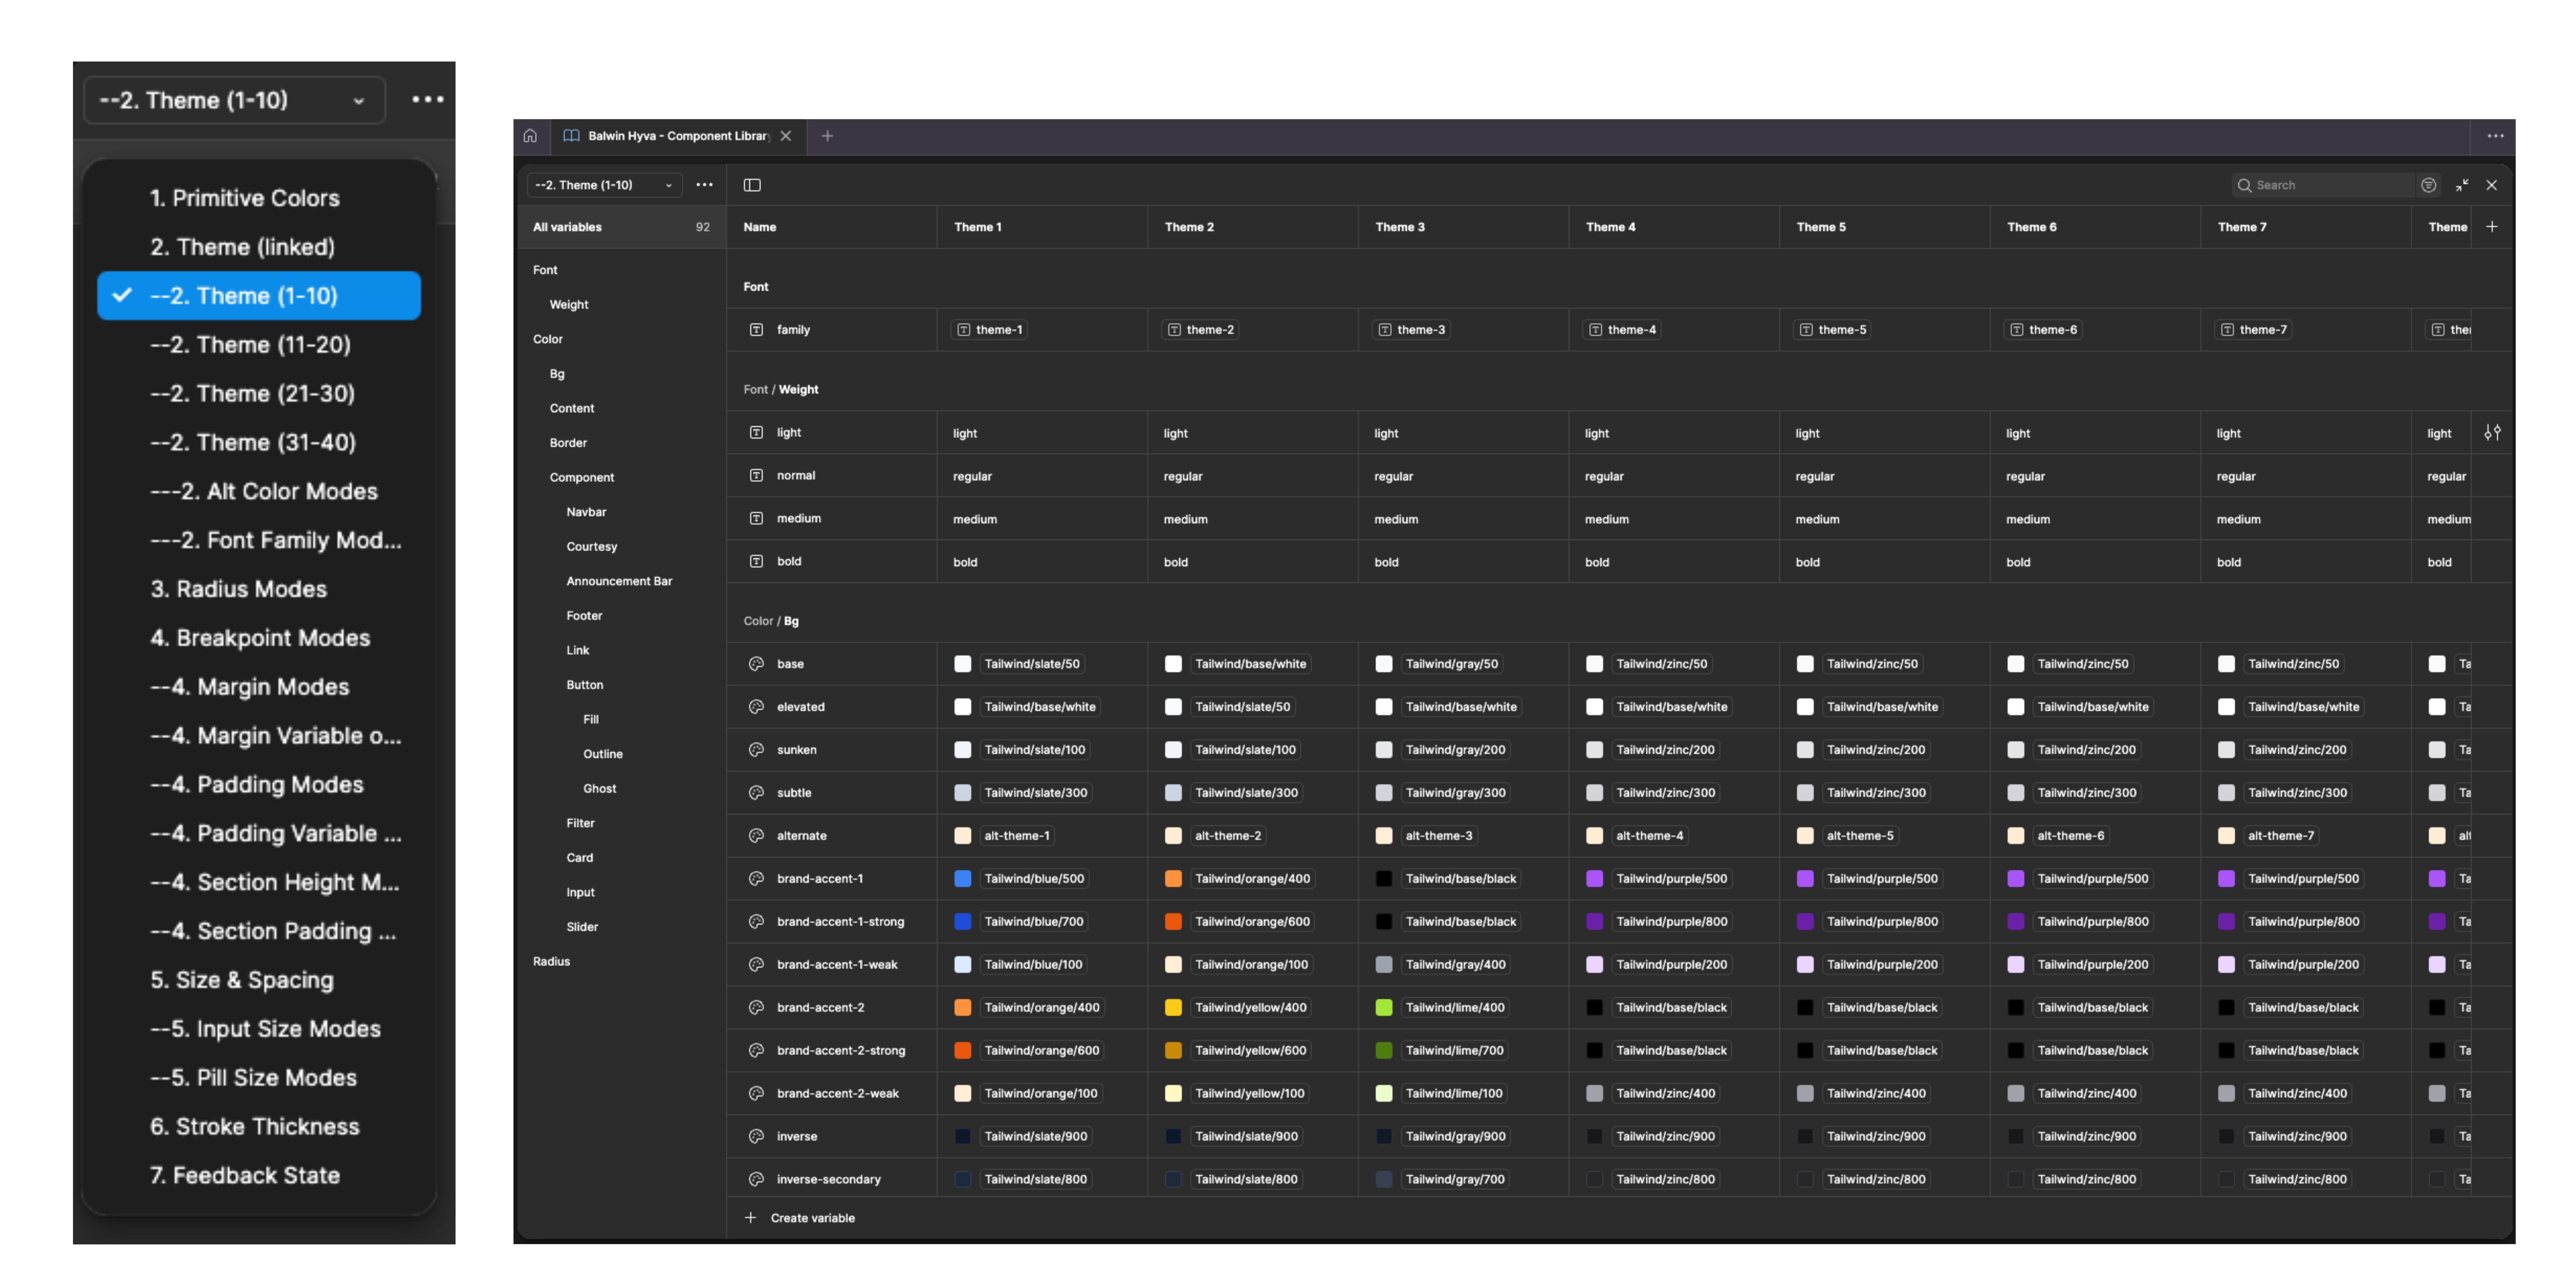The height and width of the screenshot is (1288, 2576).
Task: Open large --2. Theme (1-10) dropdown at left
Action: click(234, 100)
